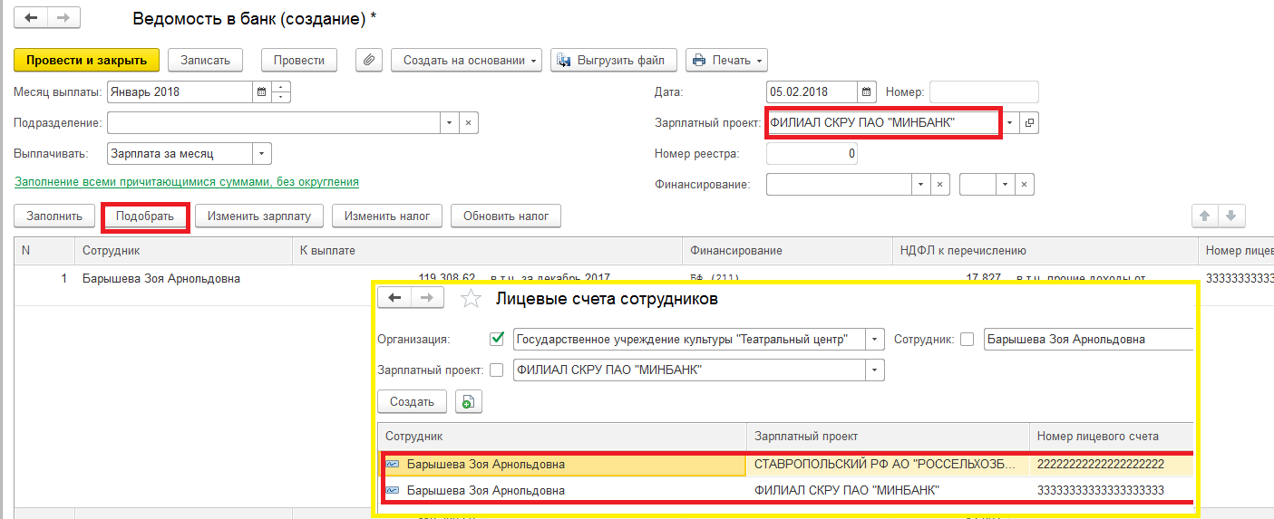
Task: Click Обновить налог button
Action: (506, 216)
